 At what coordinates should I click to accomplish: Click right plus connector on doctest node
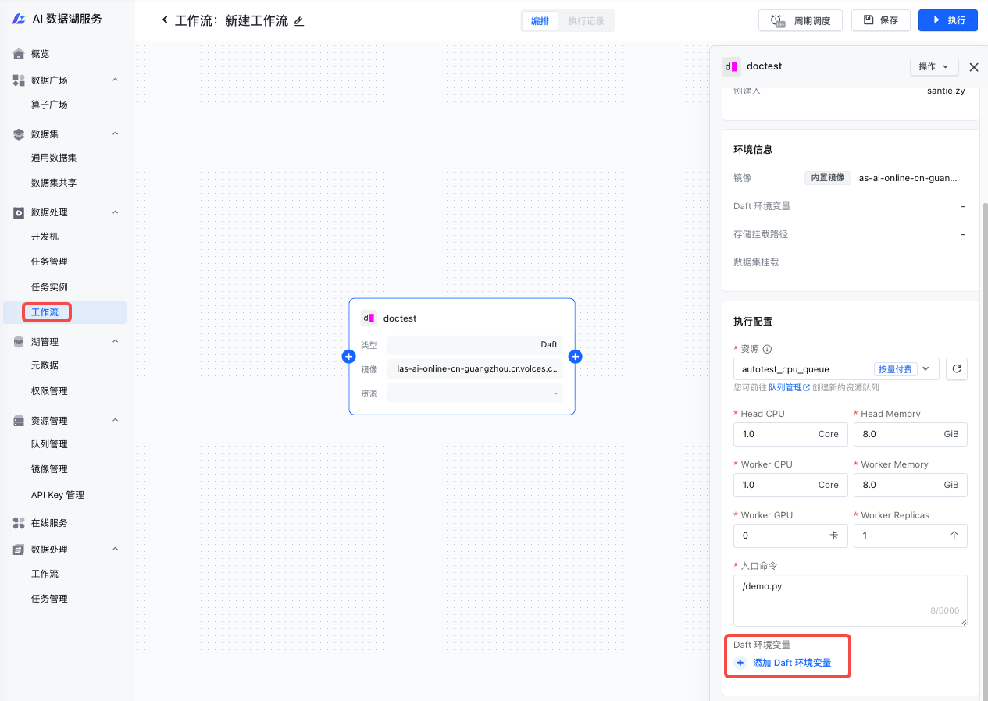575,357
